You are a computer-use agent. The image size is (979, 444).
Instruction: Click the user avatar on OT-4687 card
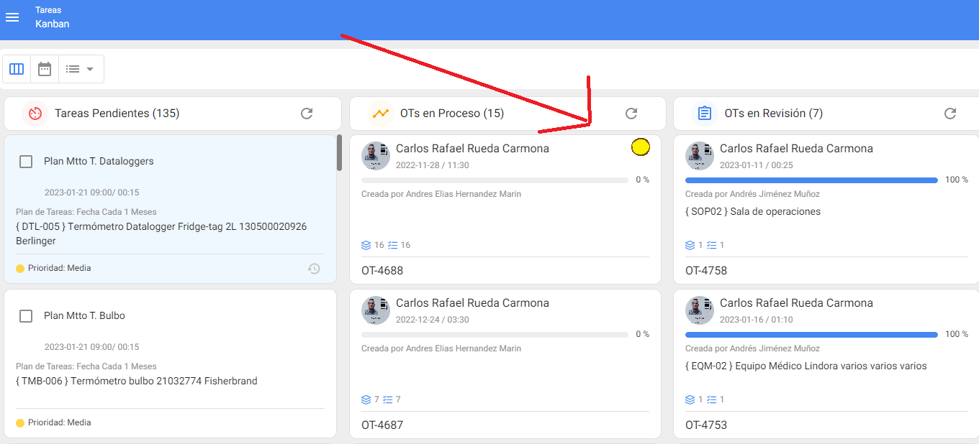pos(376,310)
